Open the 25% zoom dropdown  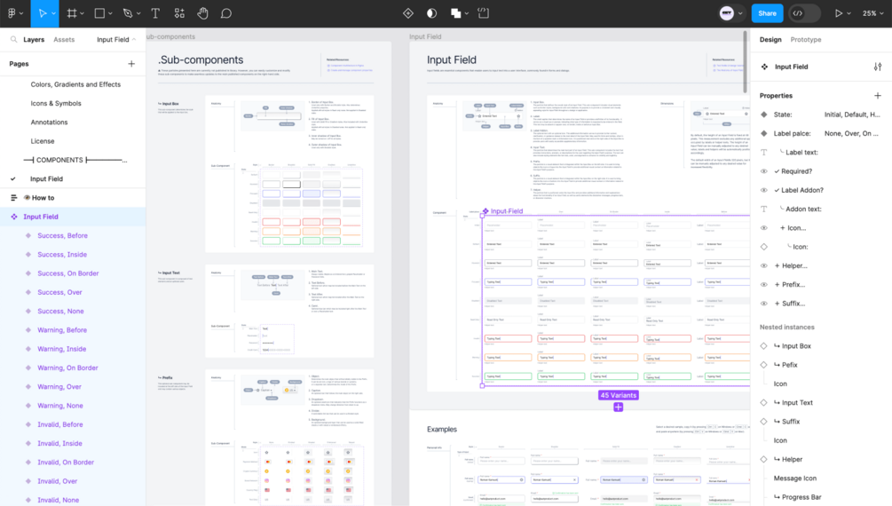[x=872, y=13]
